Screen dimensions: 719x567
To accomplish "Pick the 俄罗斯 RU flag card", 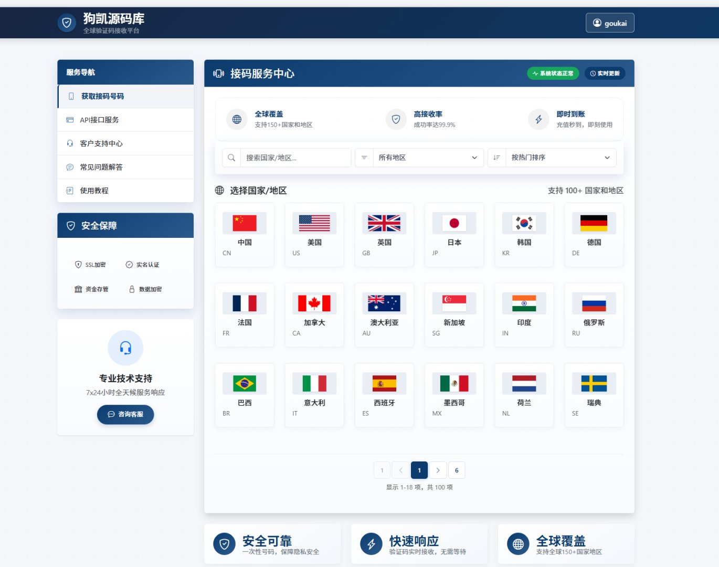I will pos(594,315).
